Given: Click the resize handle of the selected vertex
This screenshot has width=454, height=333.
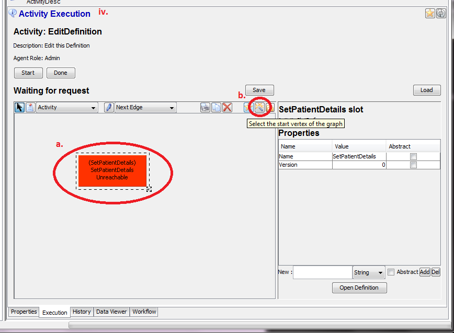Looking at the screenshot, I should [x=149, y=189].
